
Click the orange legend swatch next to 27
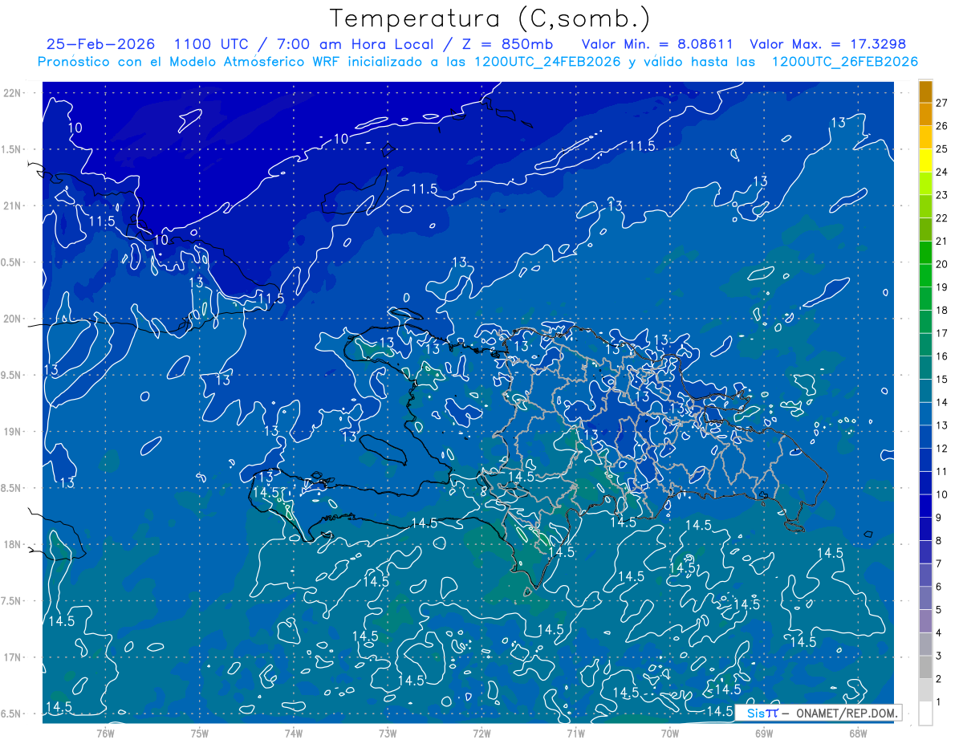(925, 92)
